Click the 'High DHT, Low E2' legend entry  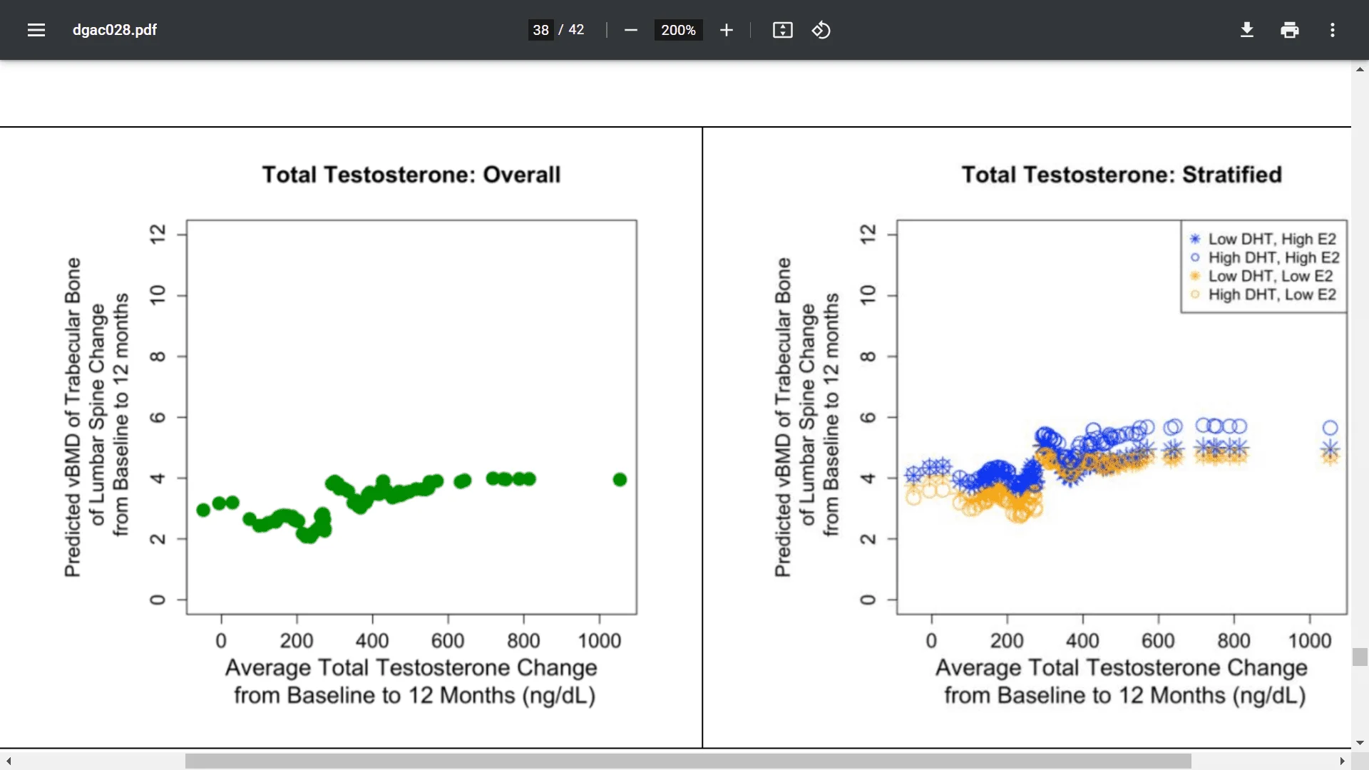pyautogui.click(x=1263, y=294)
